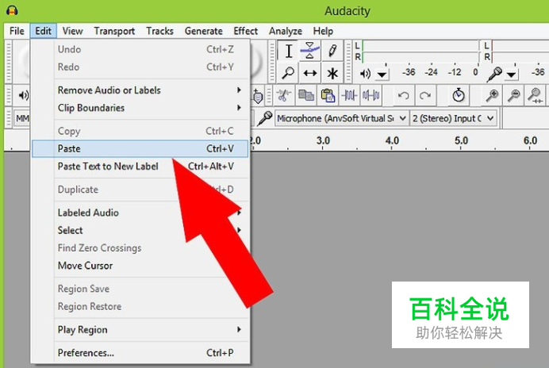Select the Multi-Tool asterisk icon
Screen dimensions: 549x368
pyautogui.click(x=332, y=73)
